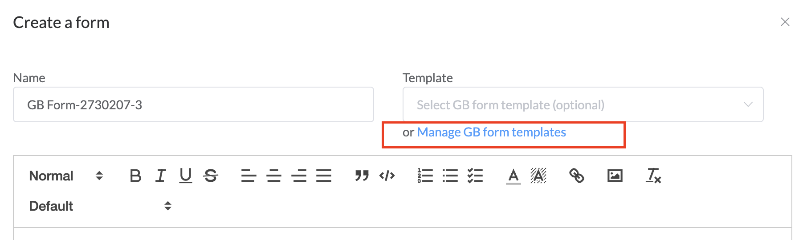Insert an image into the form
The height and width of the screenshot is (240, 807).
pos(615,176)
